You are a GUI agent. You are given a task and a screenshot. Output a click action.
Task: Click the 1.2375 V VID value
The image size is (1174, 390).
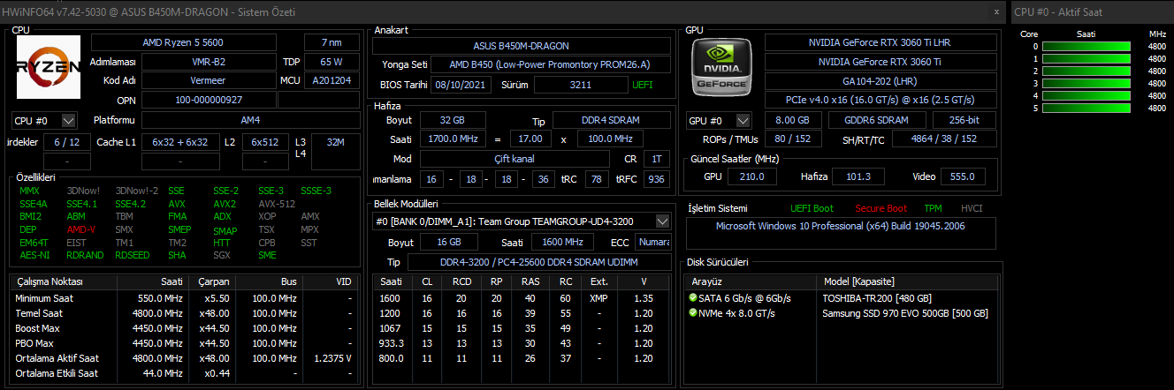tap(332, 358)
